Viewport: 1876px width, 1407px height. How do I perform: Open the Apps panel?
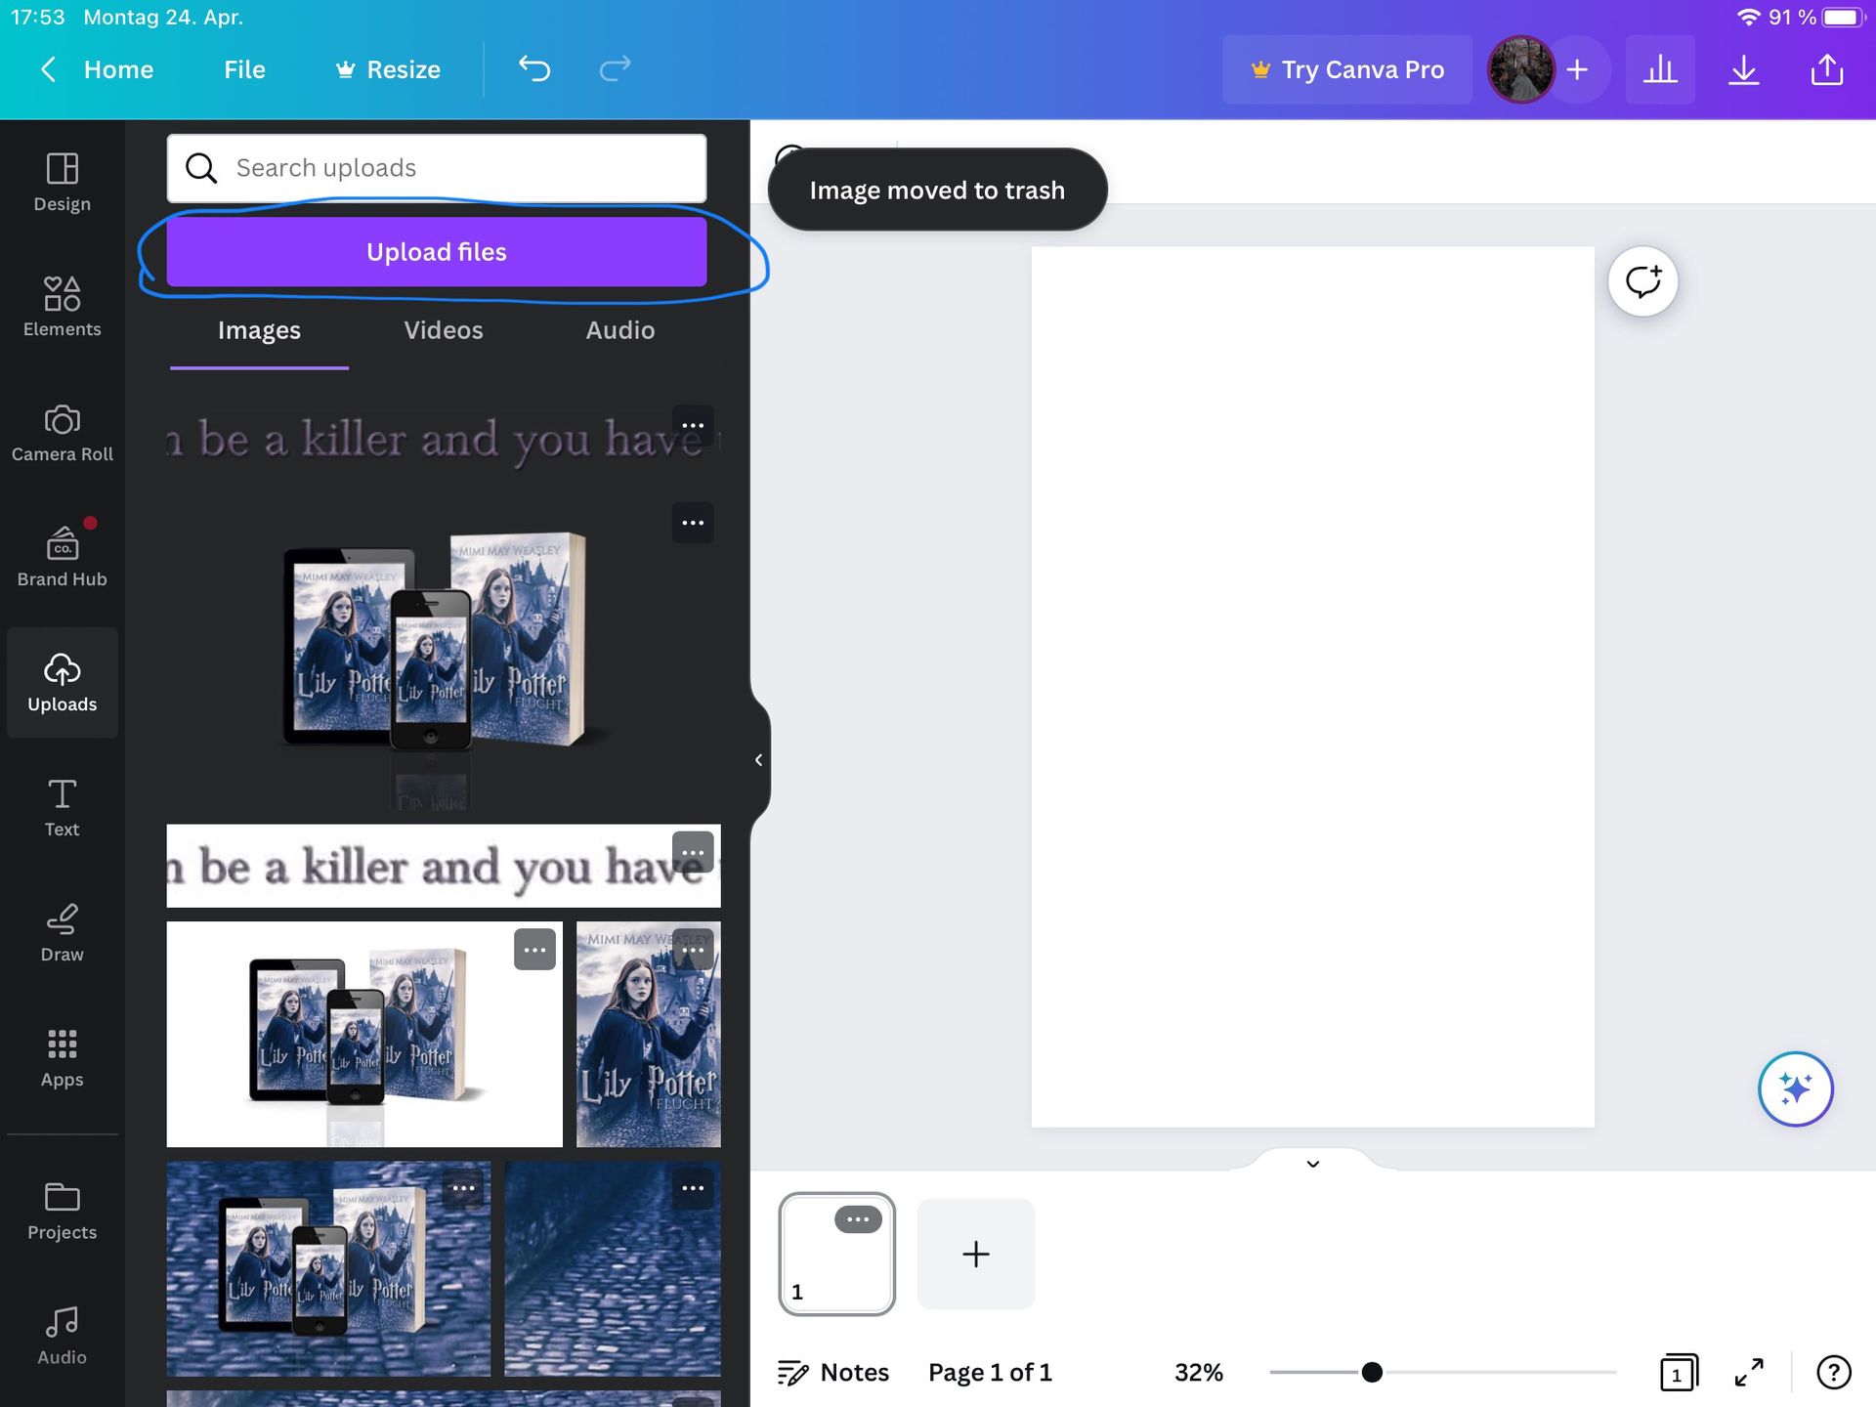point(62,1057)
